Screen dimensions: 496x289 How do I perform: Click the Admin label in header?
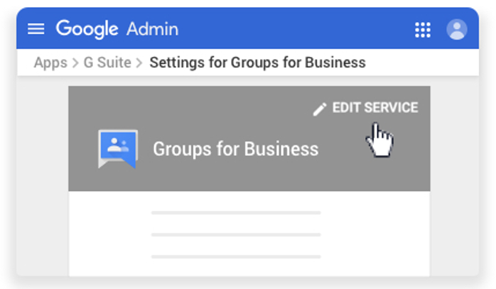click(152, 29)
